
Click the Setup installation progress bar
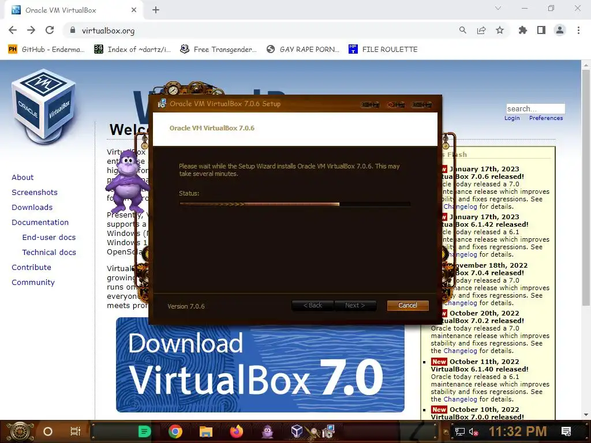[295, 204]
